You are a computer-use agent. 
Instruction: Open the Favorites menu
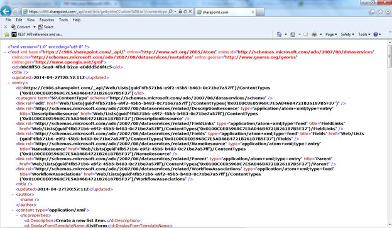tap(46, 19)
